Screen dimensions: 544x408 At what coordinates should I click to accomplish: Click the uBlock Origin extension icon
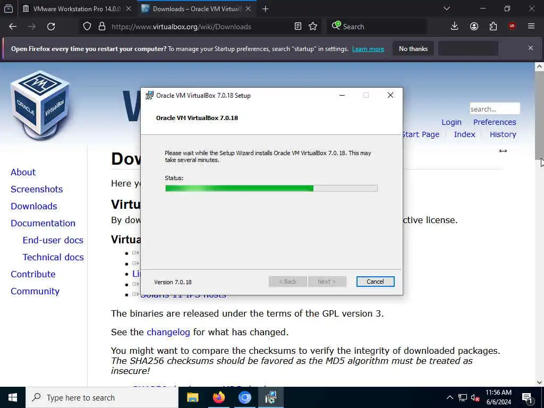tap(512, 27)
